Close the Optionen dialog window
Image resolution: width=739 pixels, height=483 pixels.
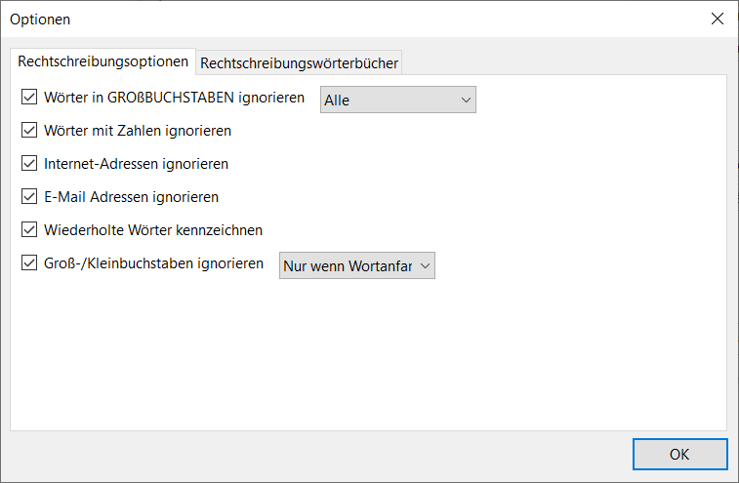tap(718, 19)
